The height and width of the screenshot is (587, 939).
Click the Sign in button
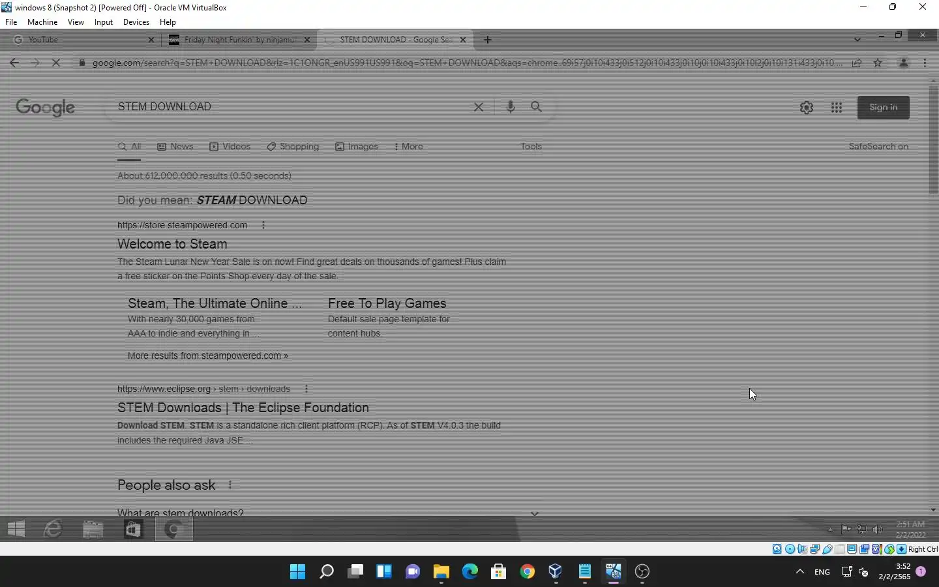pyautogui.click(x=883, y=108)
